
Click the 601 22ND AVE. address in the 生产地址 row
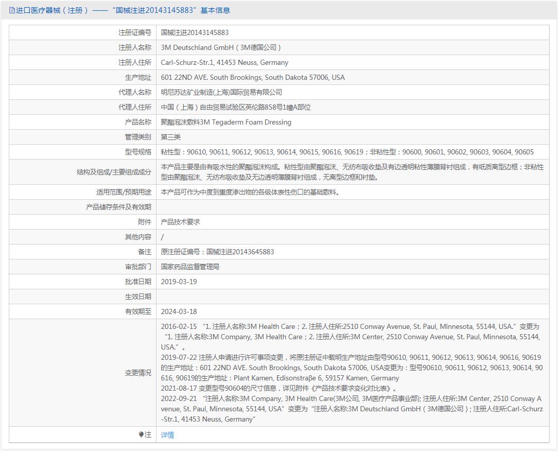pyautogui.click(x=253, y=78)
